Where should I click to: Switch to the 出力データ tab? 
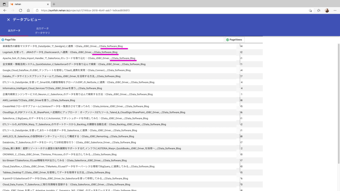(x=14, y=31)
